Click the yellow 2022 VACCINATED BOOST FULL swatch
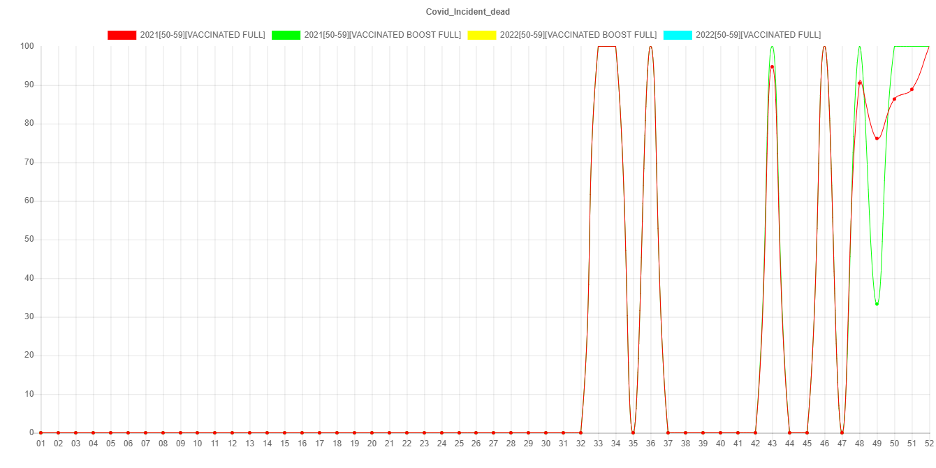 pyautogui.click(x=481, y=35)
